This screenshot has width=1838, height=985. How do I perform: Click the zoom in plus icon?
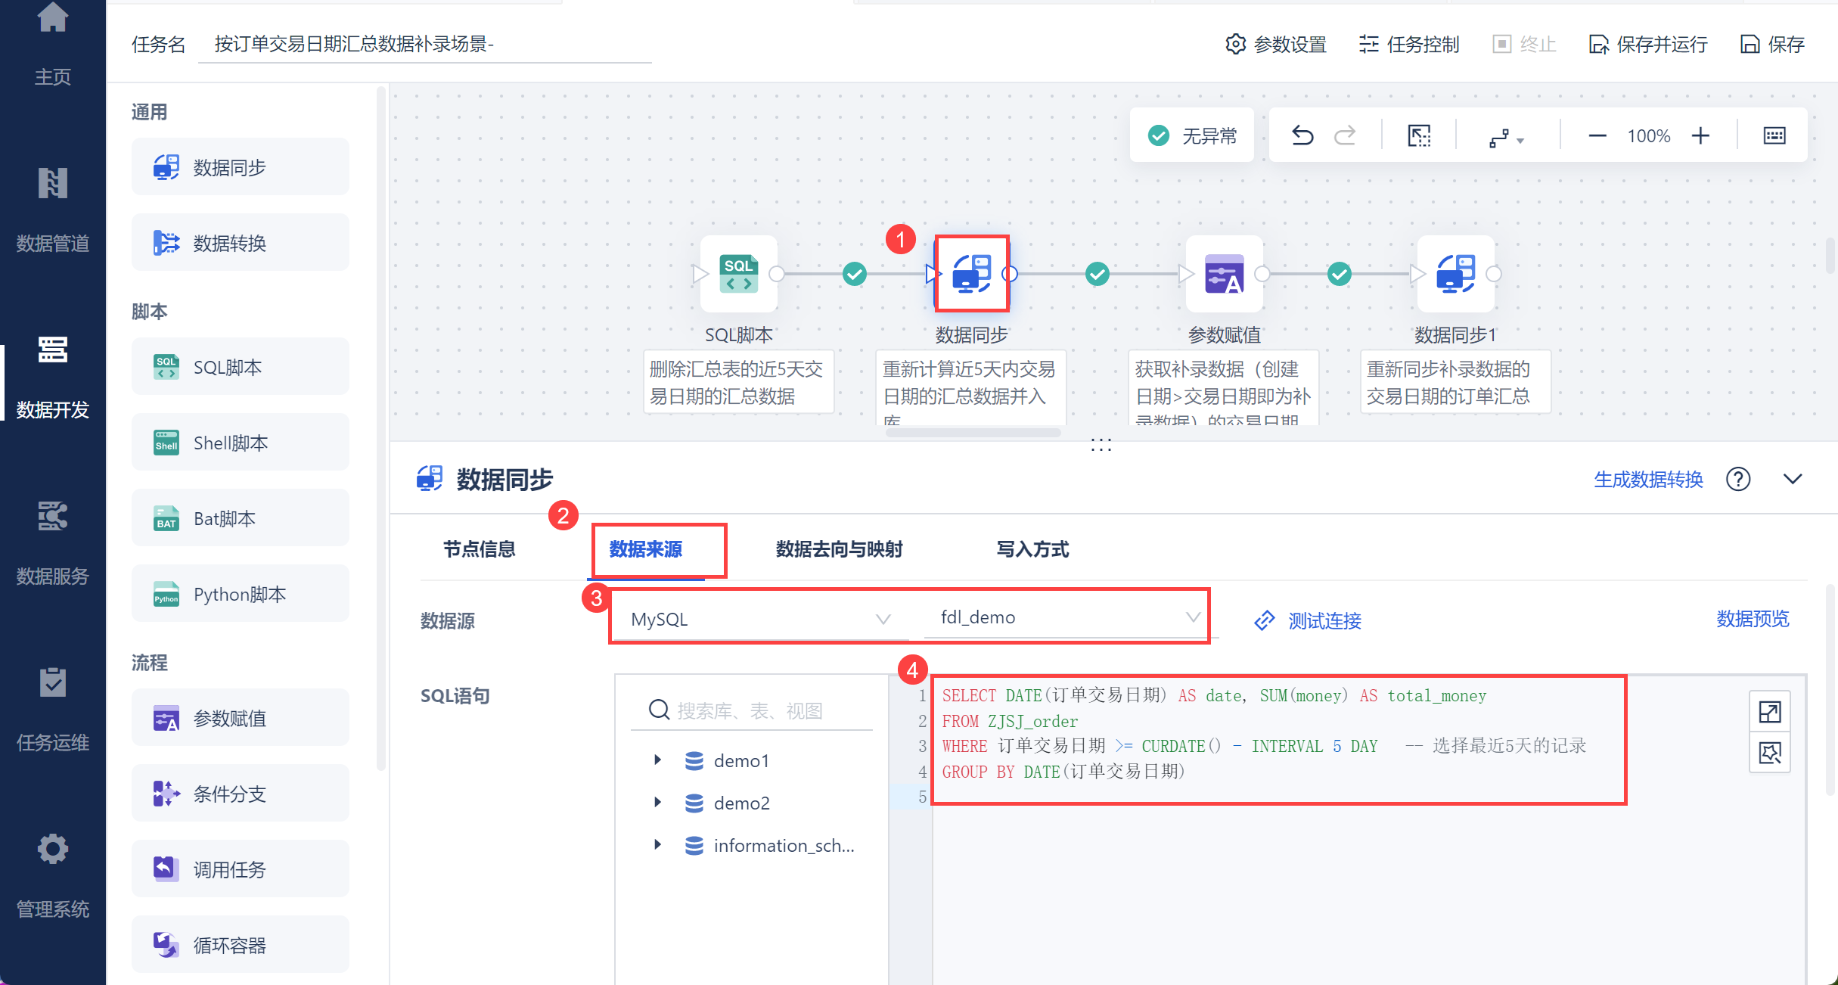(x=1700, y=135)
